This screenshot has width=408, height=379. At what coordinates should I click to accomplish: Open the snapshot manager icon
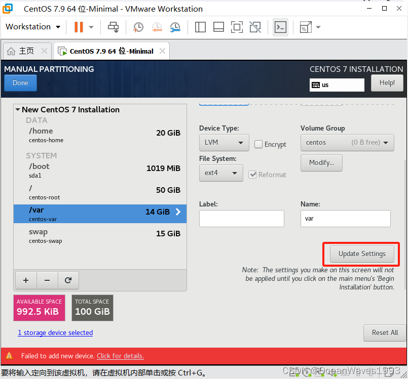click(175, 27)
